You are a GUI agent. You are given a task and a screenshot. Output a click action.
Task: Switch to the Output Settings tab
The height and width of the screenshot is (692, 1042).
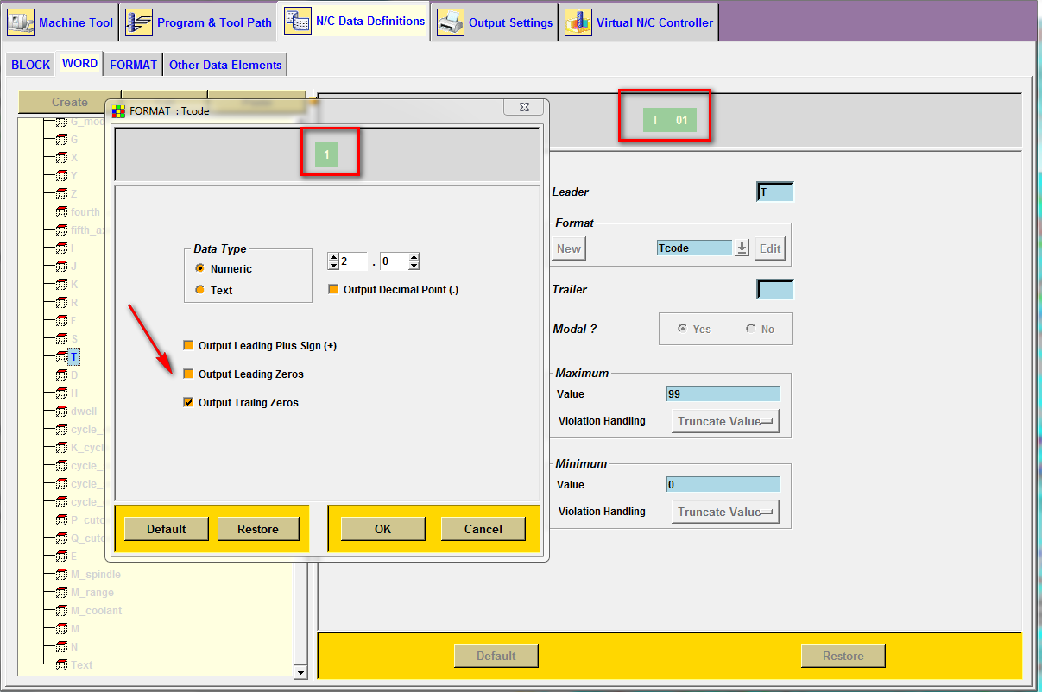click(496, 22)
